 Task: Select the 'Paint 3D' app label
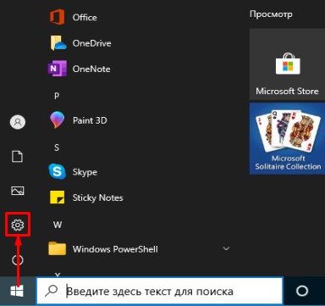click(x=90, y=120)
